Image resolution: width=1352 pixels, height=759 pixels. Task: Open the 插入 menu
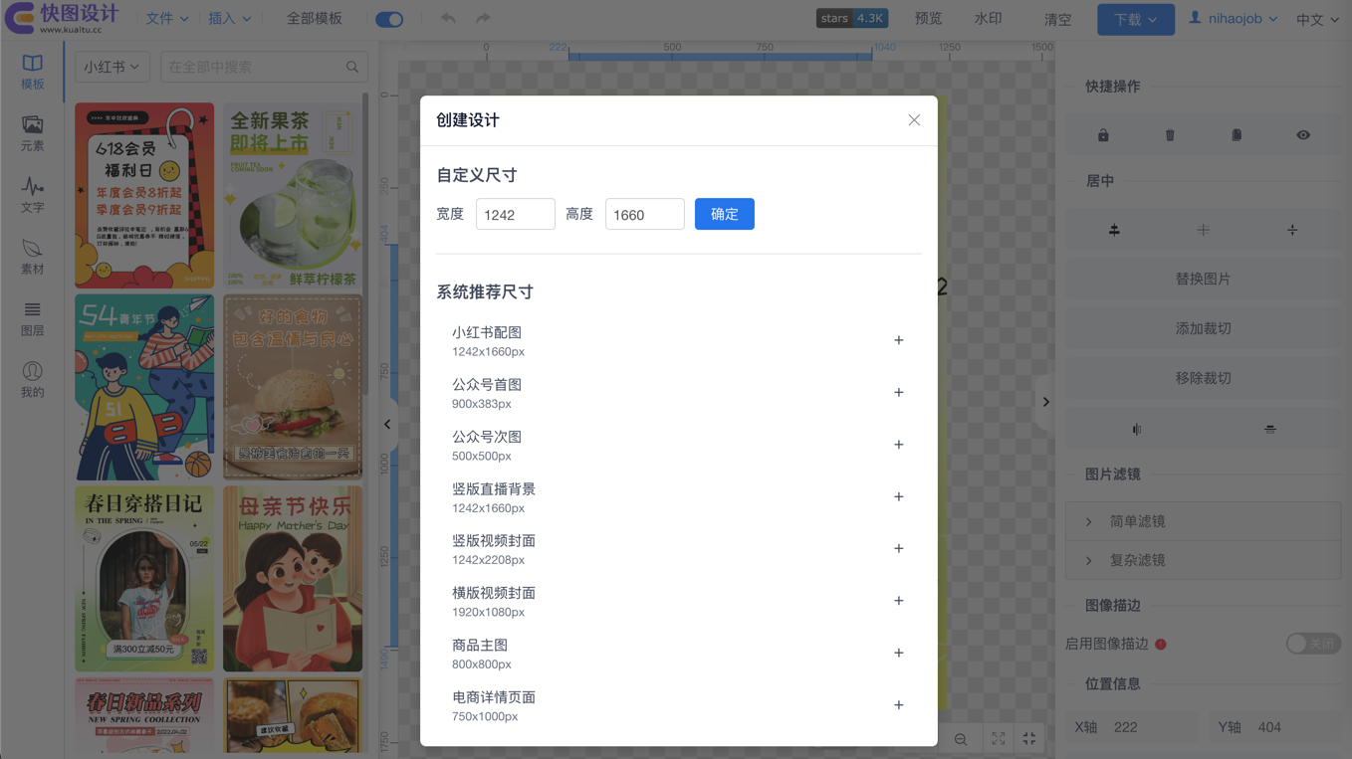tap(231, 18)
